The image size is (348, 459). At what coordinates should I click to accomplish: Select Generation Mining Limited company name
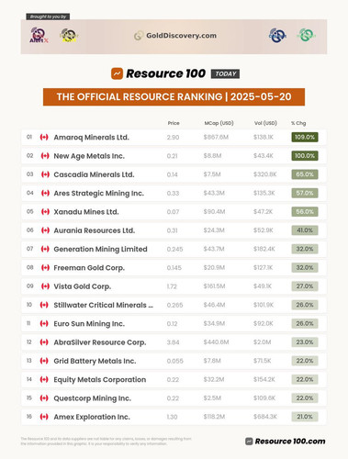click(100, 250)
